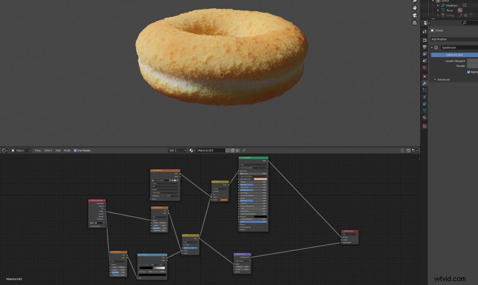
Task: Open the Material properties tab
Action: 424,118
